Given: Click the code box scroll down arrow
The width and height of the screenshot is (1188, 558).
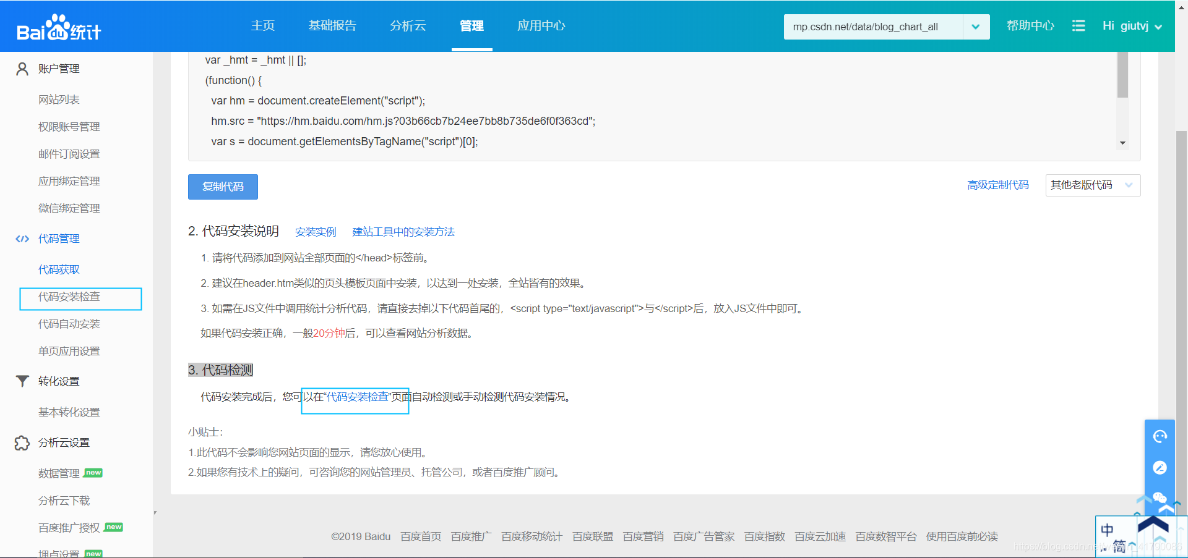Looking at the screenshot, I should click(x=1122, y=143).
